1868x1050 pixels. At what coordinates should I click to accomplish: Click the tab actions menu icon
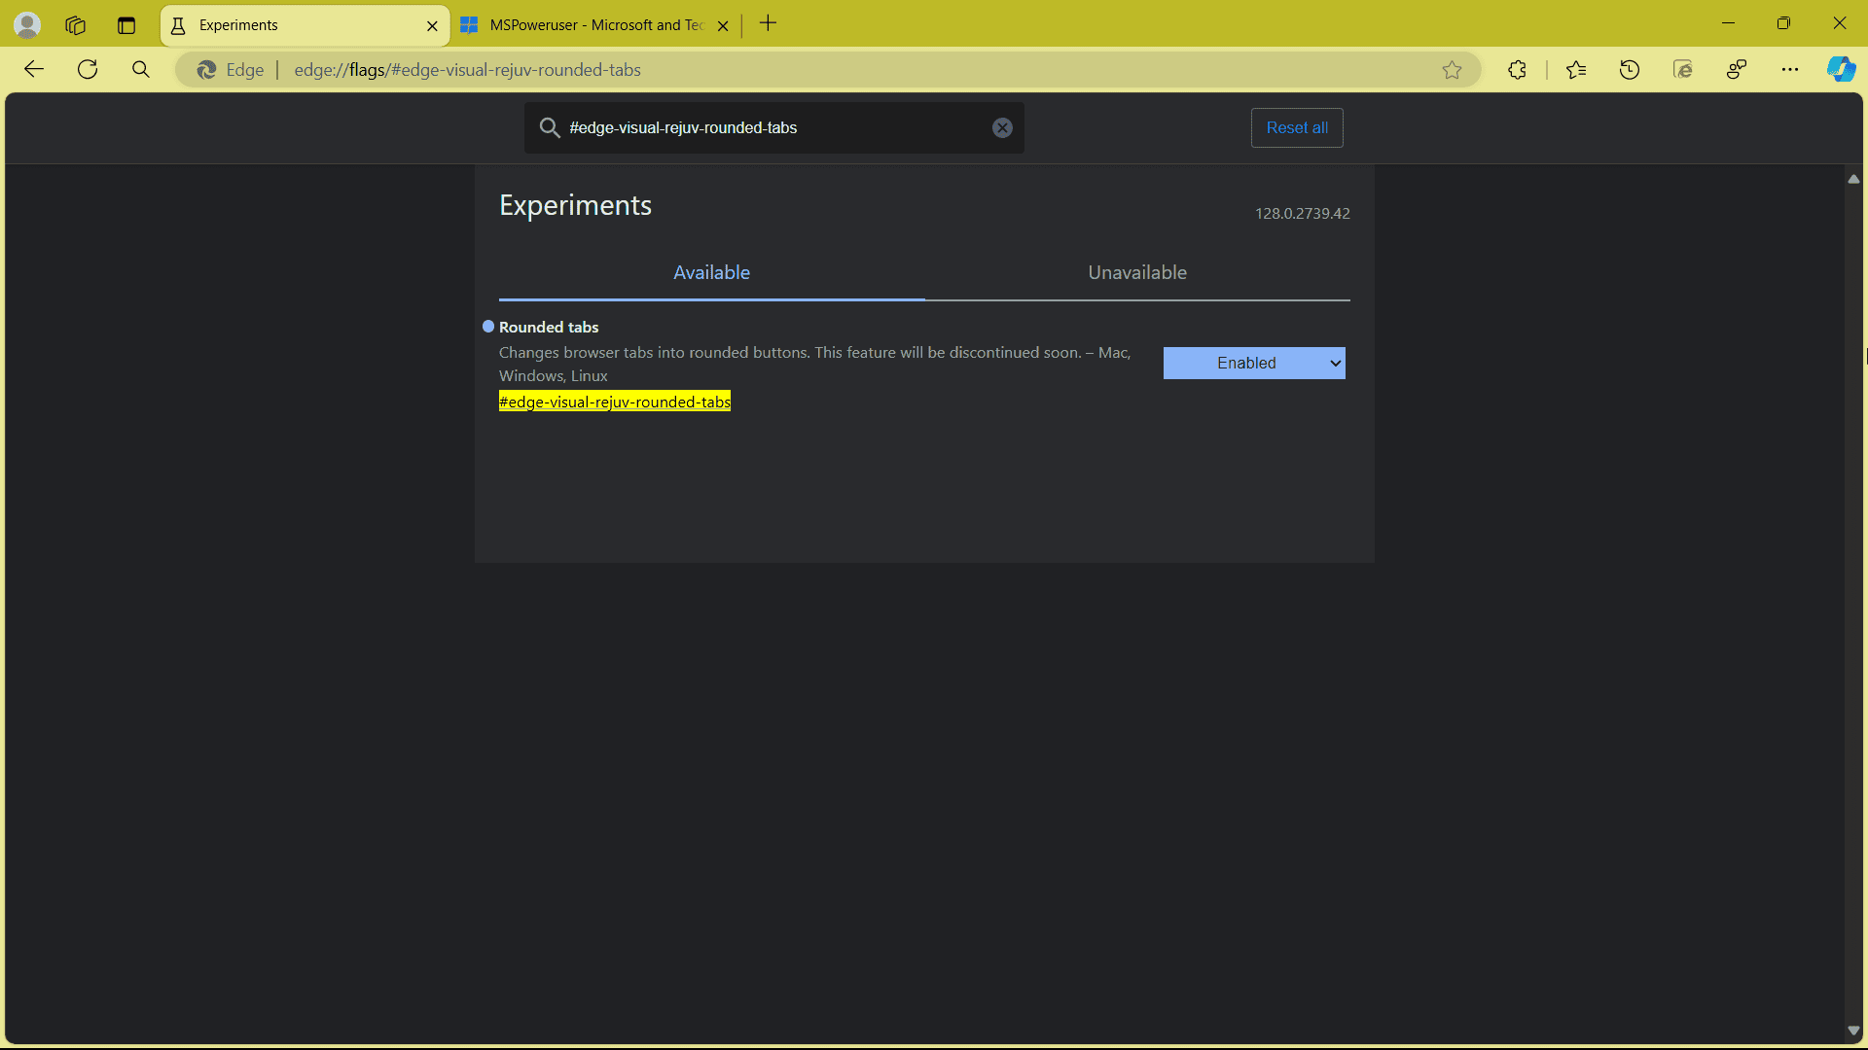126,25
